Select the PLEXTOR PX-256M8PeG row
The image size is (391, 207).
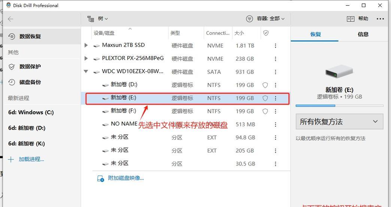pos(185,59)
